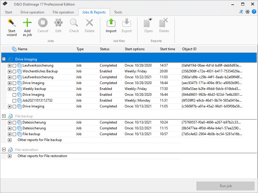Click the job icon for Wöchentliches Backup

tap(20, 72)
